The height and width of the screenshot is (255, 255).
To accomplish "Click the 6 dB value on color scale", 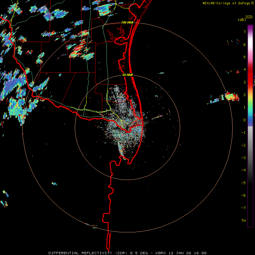I will (245, 44).
